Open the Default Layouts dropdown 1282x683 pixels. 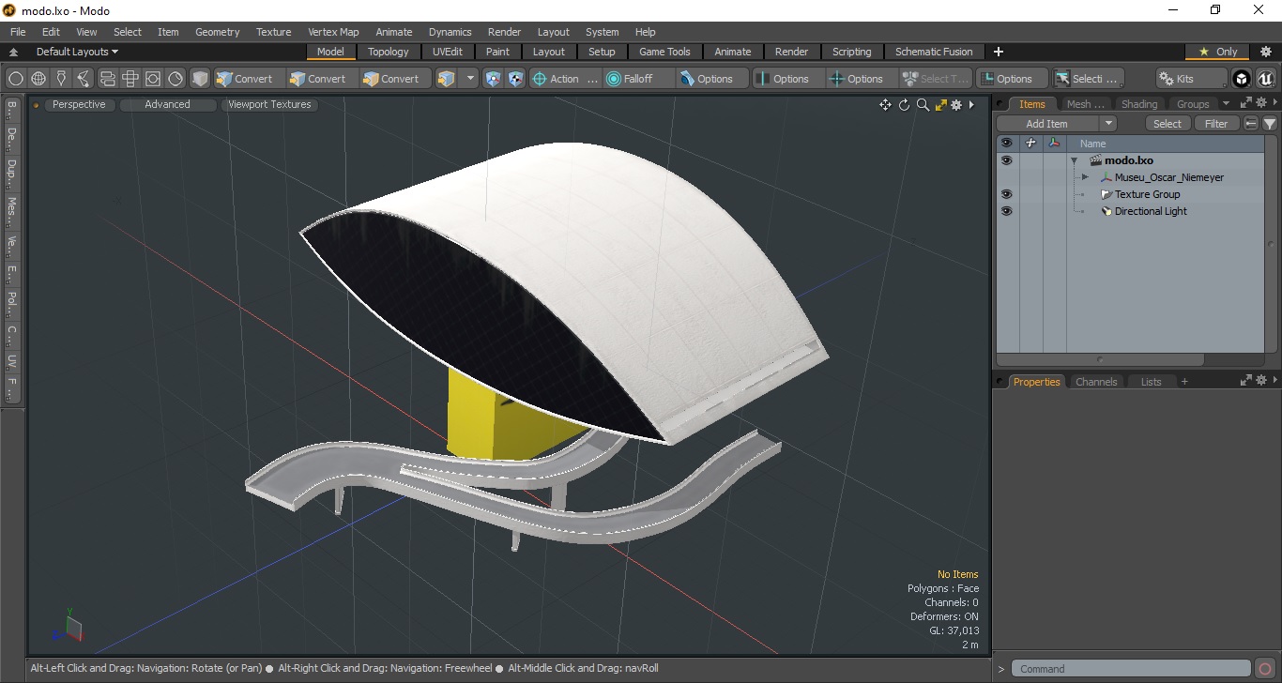77,52
